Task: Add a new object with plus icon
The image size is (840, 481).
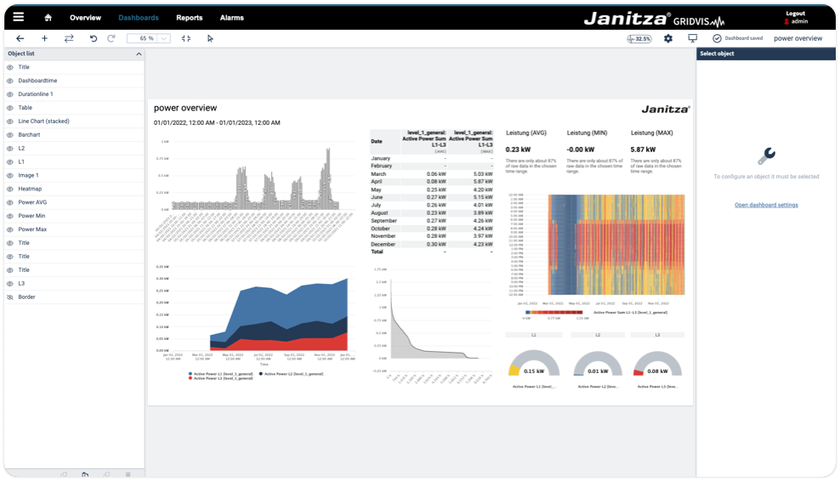Action: [x=45, y=38]
